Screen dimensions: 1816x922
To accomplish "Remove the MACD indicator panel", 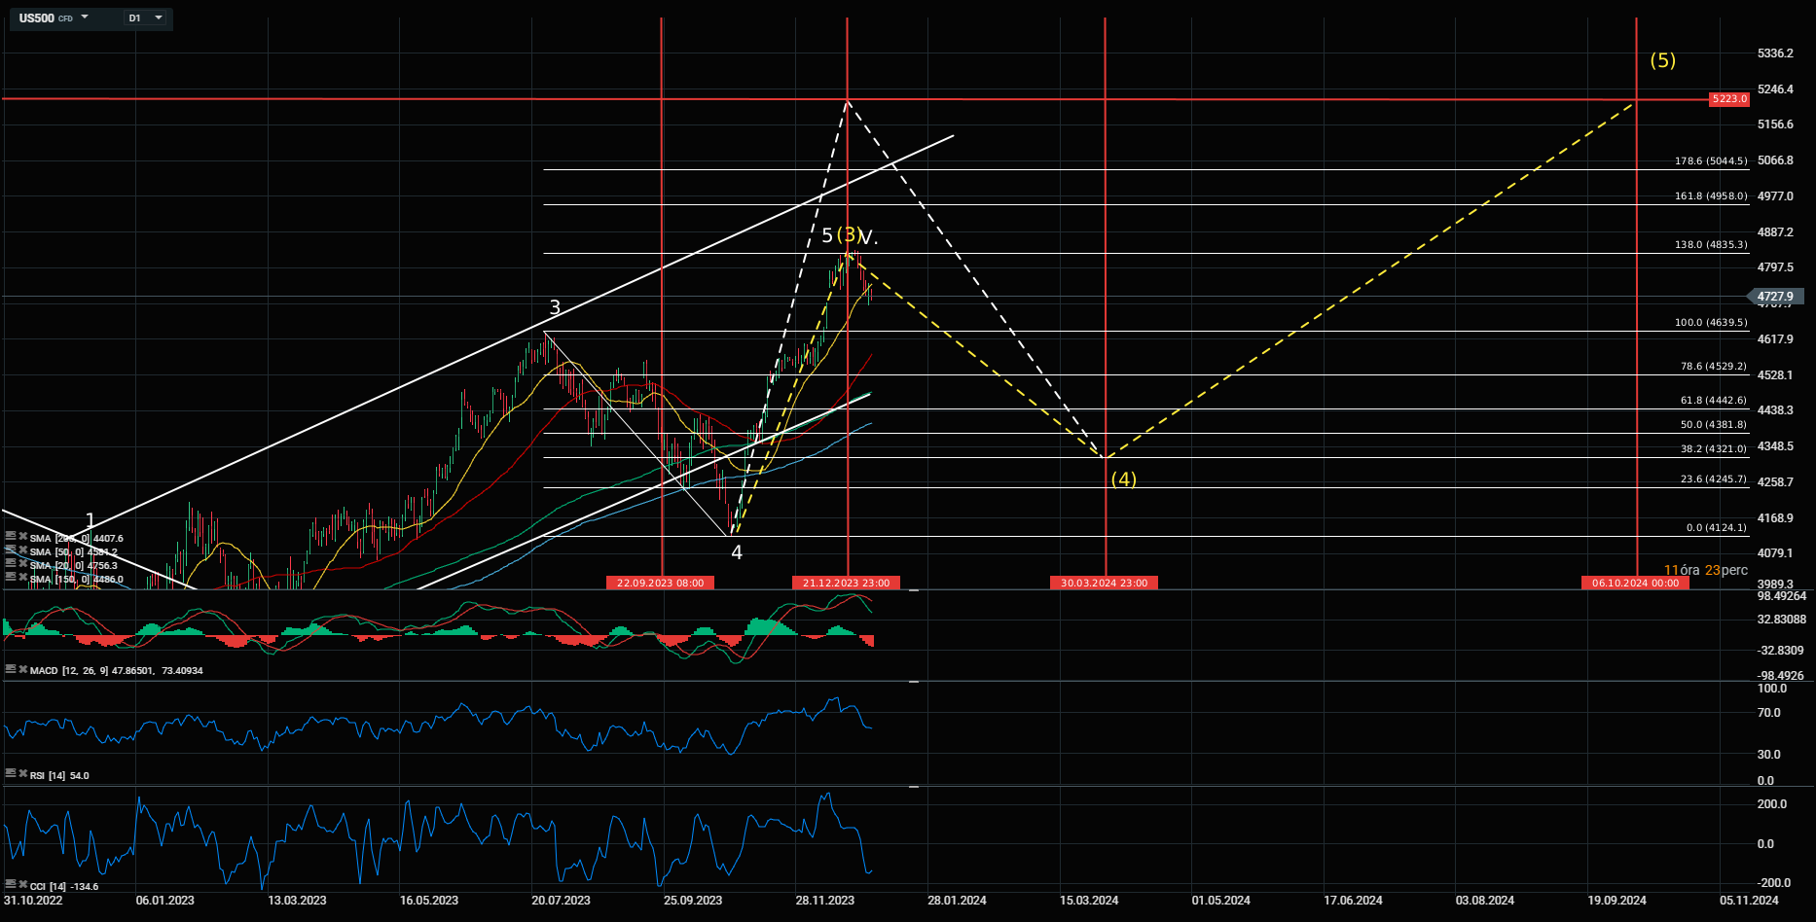I will click(22, 670).
